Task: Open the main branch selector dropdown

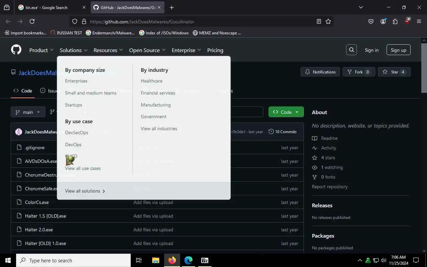Action: (x=28, y=112)
